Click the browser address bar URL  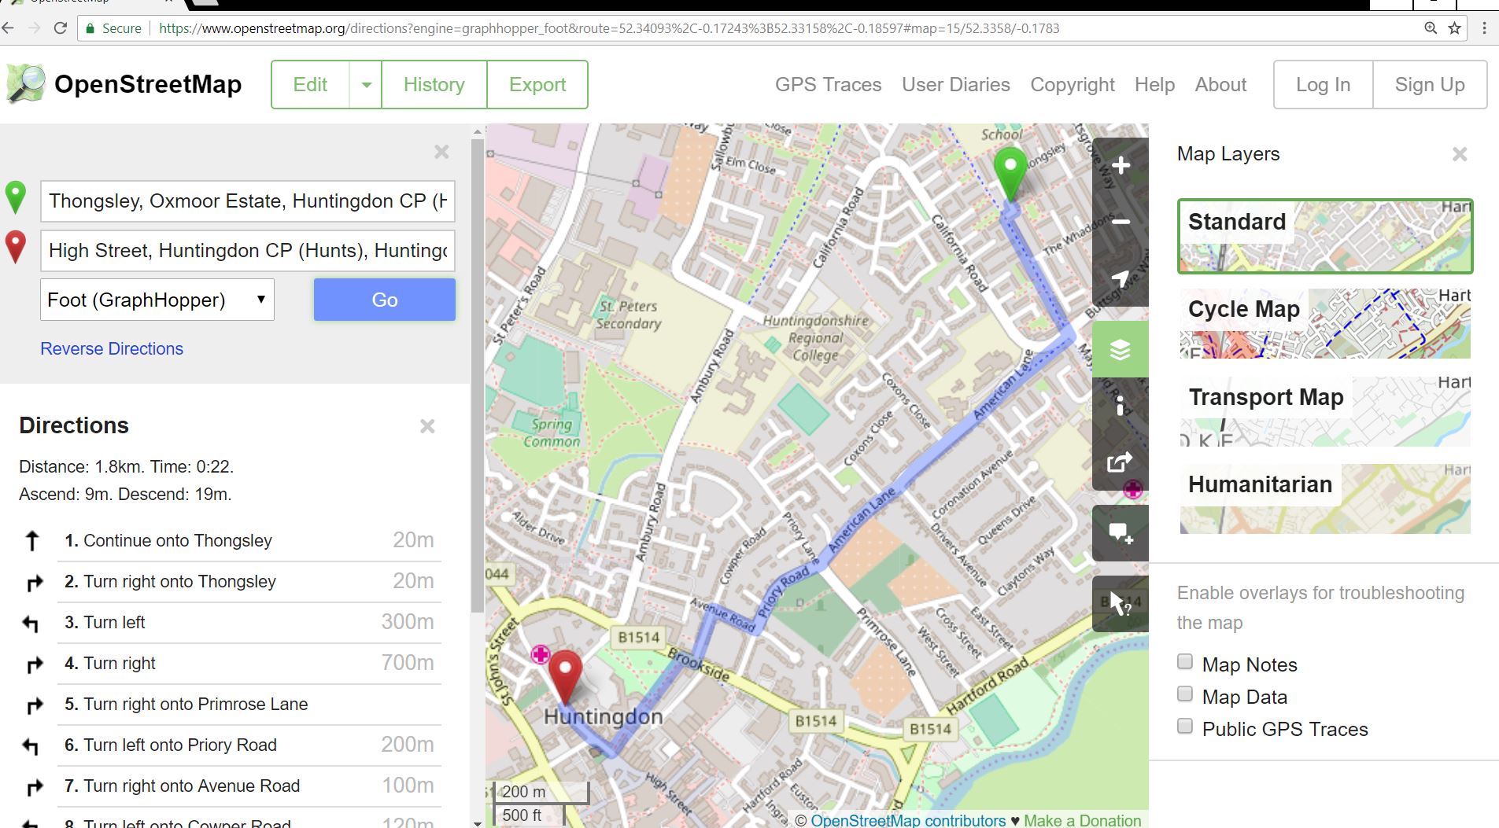(x=609, y=28)
